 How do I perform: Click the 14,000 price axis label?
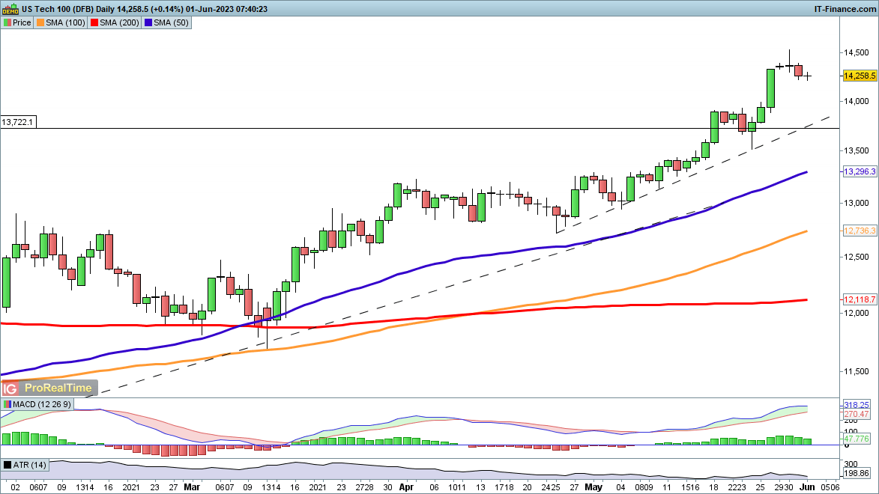click(856, 101)
